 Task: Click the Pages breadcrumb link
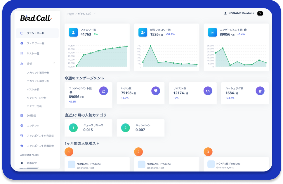(x=71, y=14)
